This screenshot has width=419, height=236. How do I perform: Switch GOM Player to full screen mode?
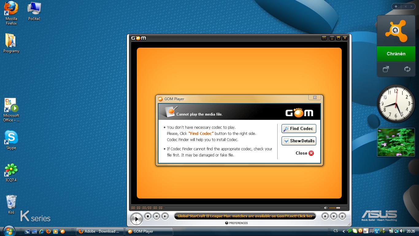pos(324,38)
